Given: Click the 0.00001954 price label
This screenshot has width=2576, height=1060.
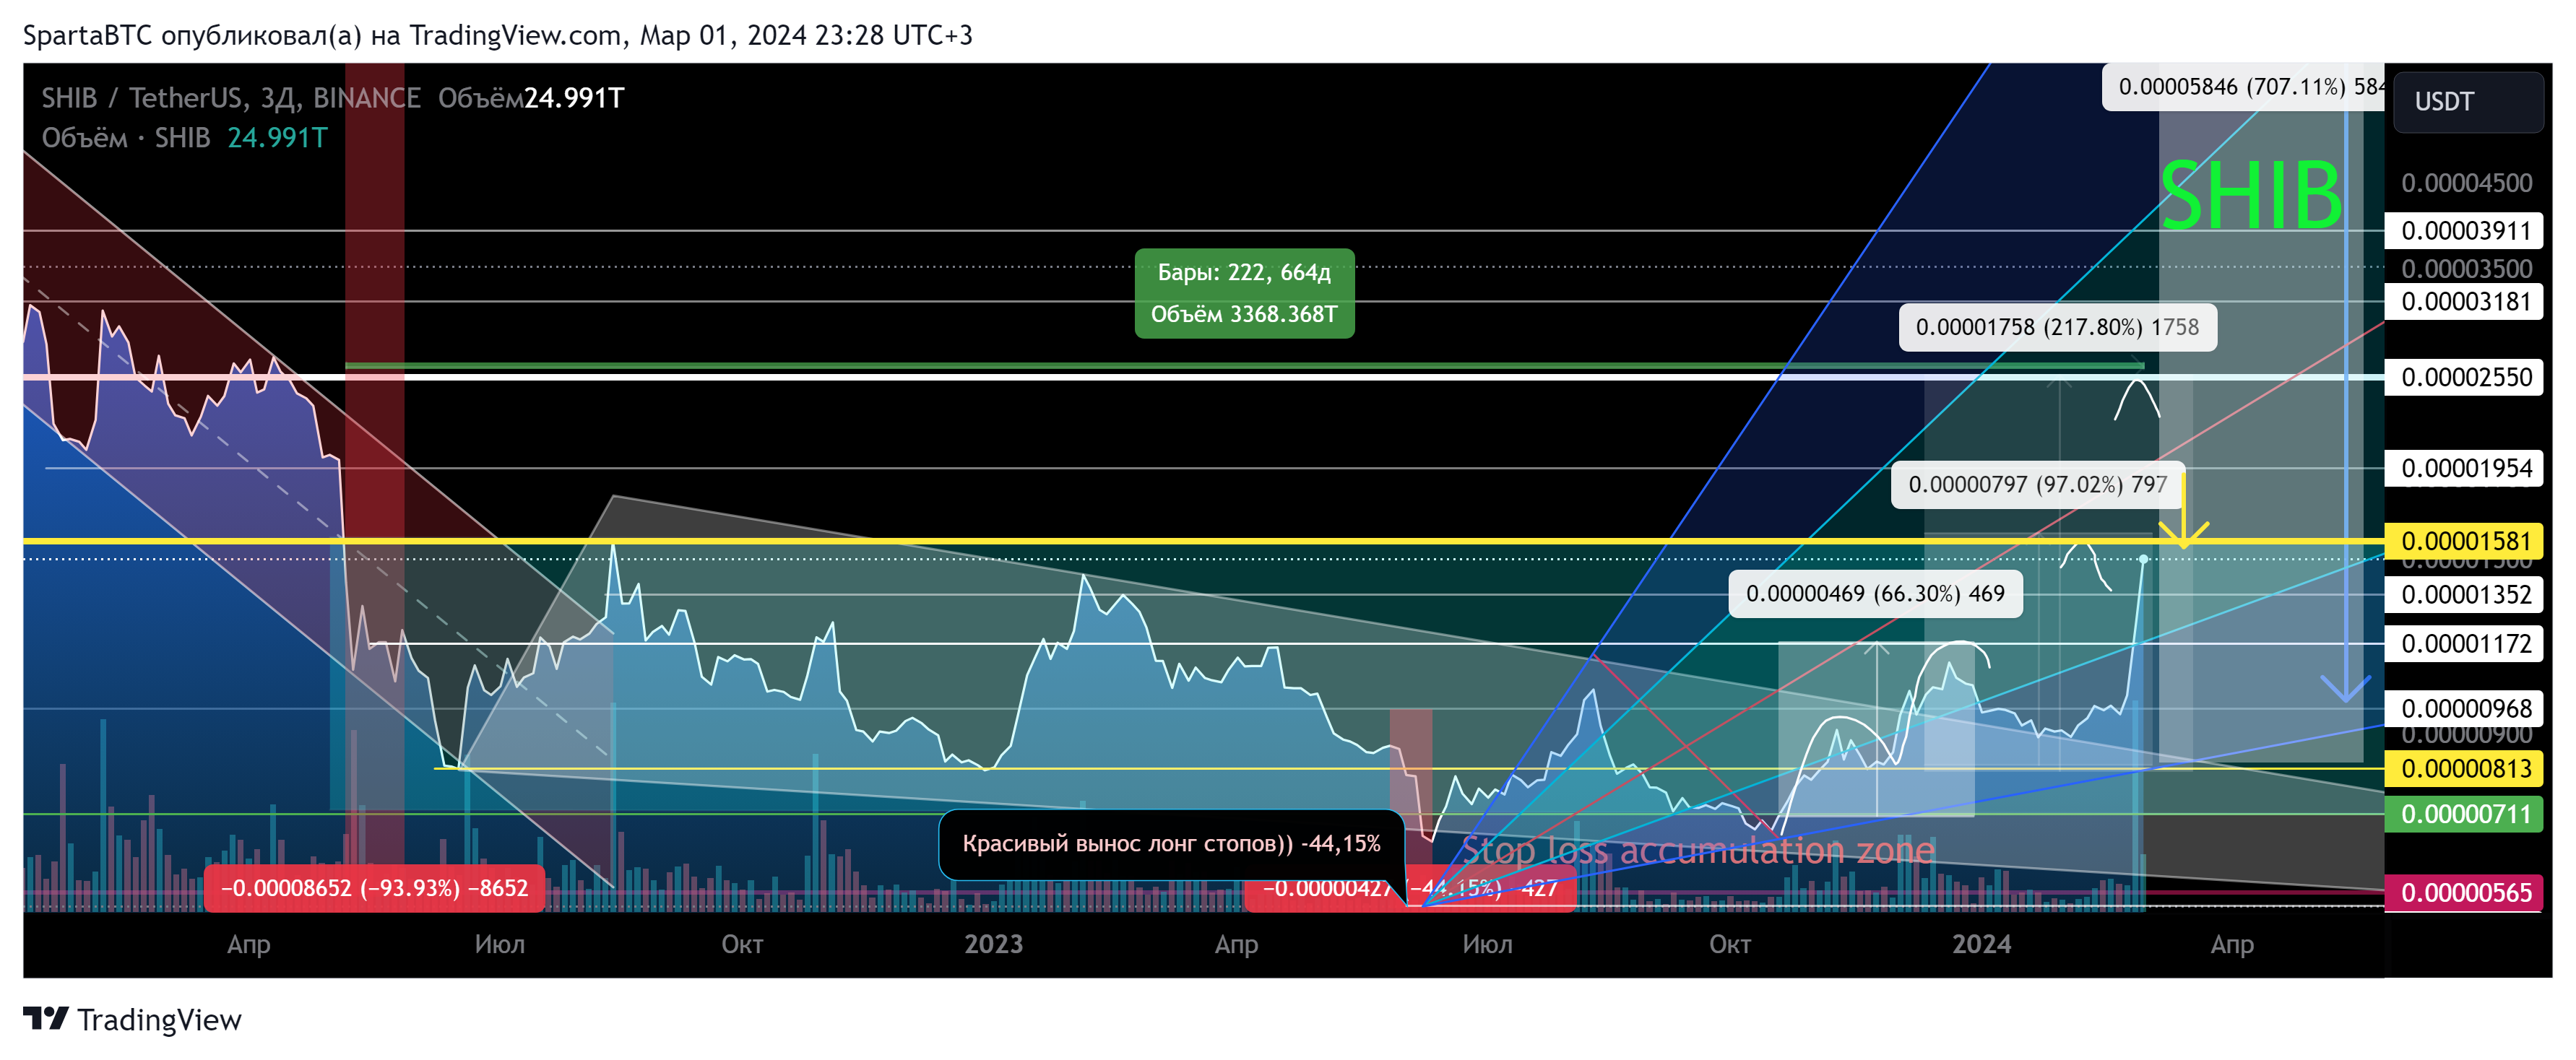Looking at the screenshot, I should pyautogui.click(x=2464, y=468).
